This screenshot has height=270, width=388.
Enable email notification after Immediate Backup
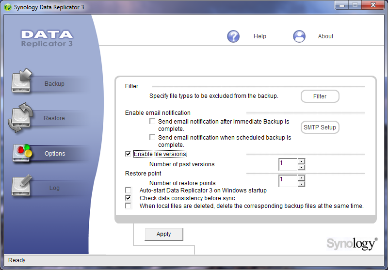point(152,121)
